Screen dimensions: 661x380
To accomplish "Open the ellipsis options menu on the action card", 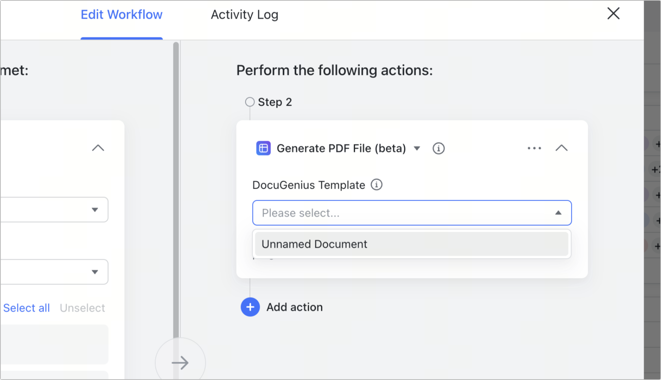I will [534, 148].
